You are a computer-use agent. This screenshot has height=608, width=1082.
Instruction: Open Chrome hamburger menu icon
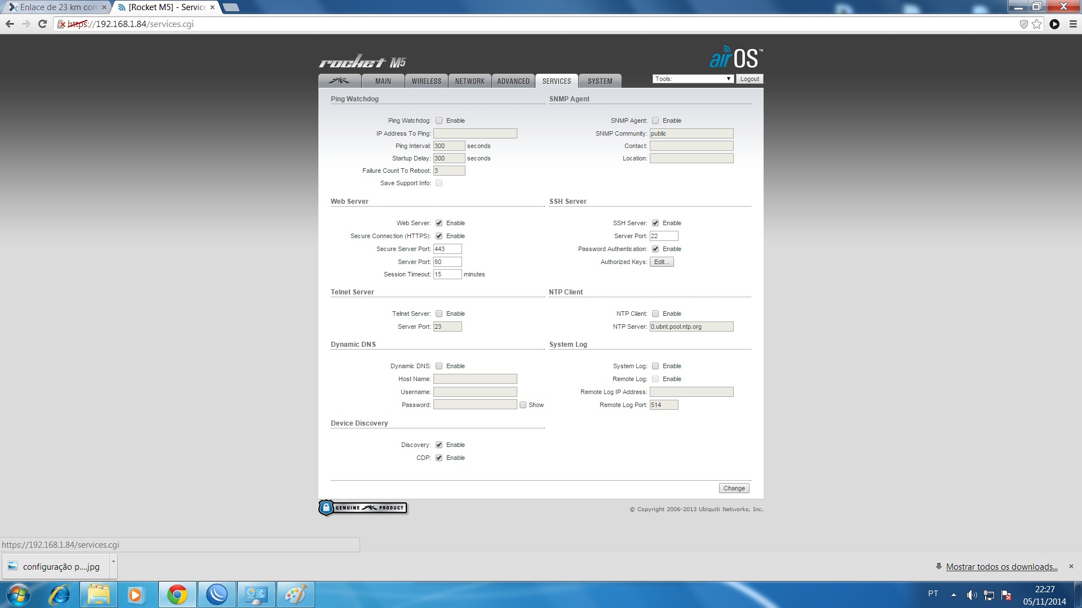pos(1073,24)
